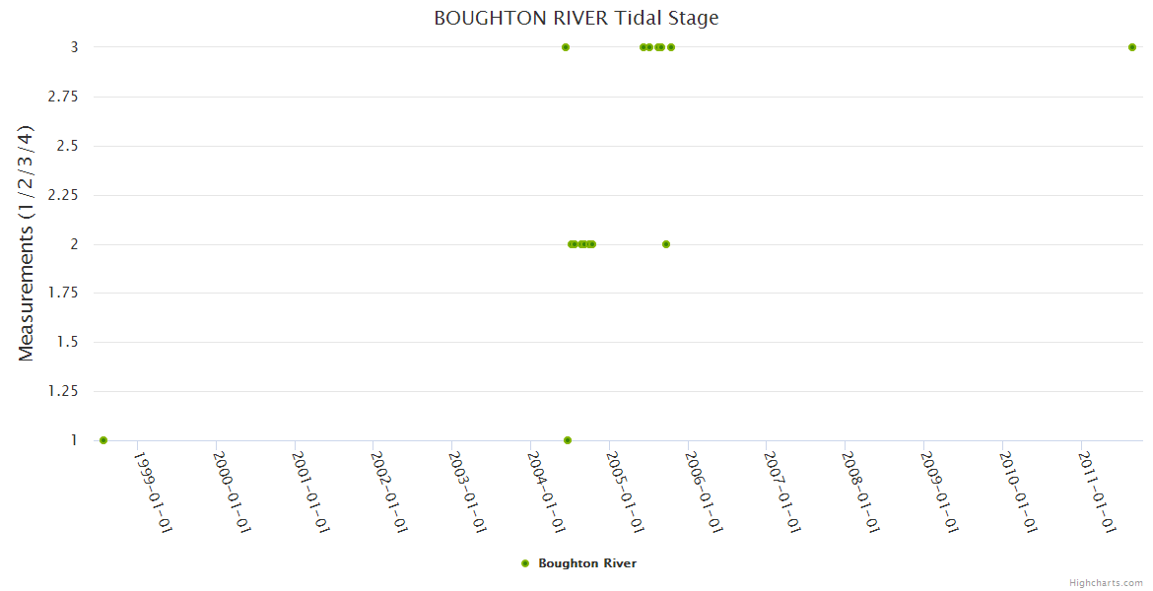The width and height of the screenshot is (1153, 591).
Task: Open the Highcharts.com credits link
Action: 1107,582
